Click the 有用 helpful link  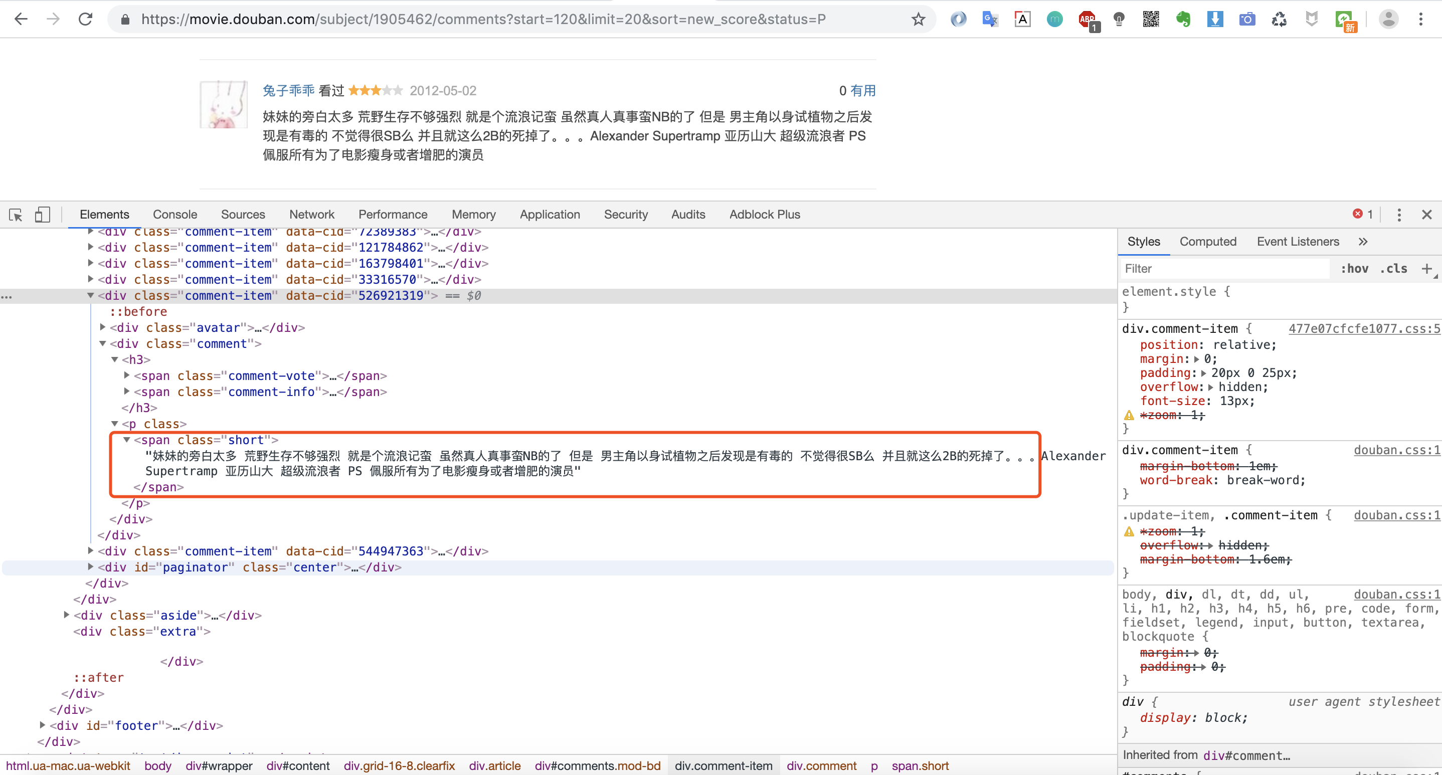(x=864, y=90)
